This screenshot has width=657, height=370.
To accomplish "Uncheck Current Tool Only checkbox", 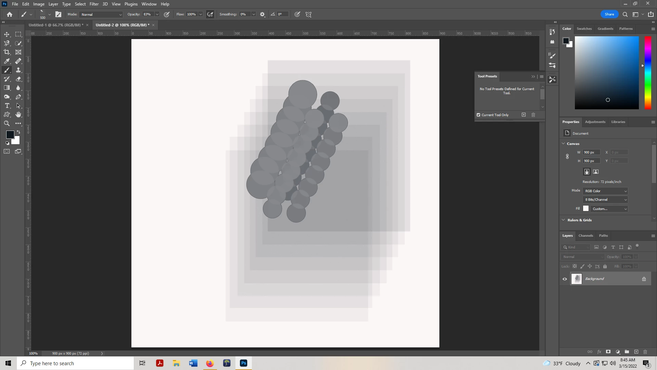I will [x=478, y=115].
